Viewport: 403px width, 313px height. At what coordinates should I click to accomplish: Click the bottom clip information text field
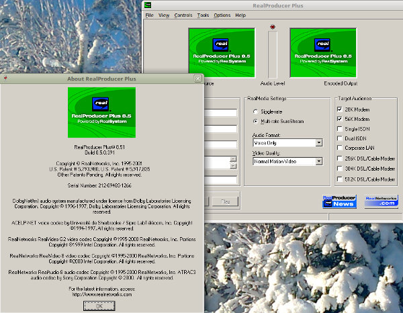tap(220, 179)
